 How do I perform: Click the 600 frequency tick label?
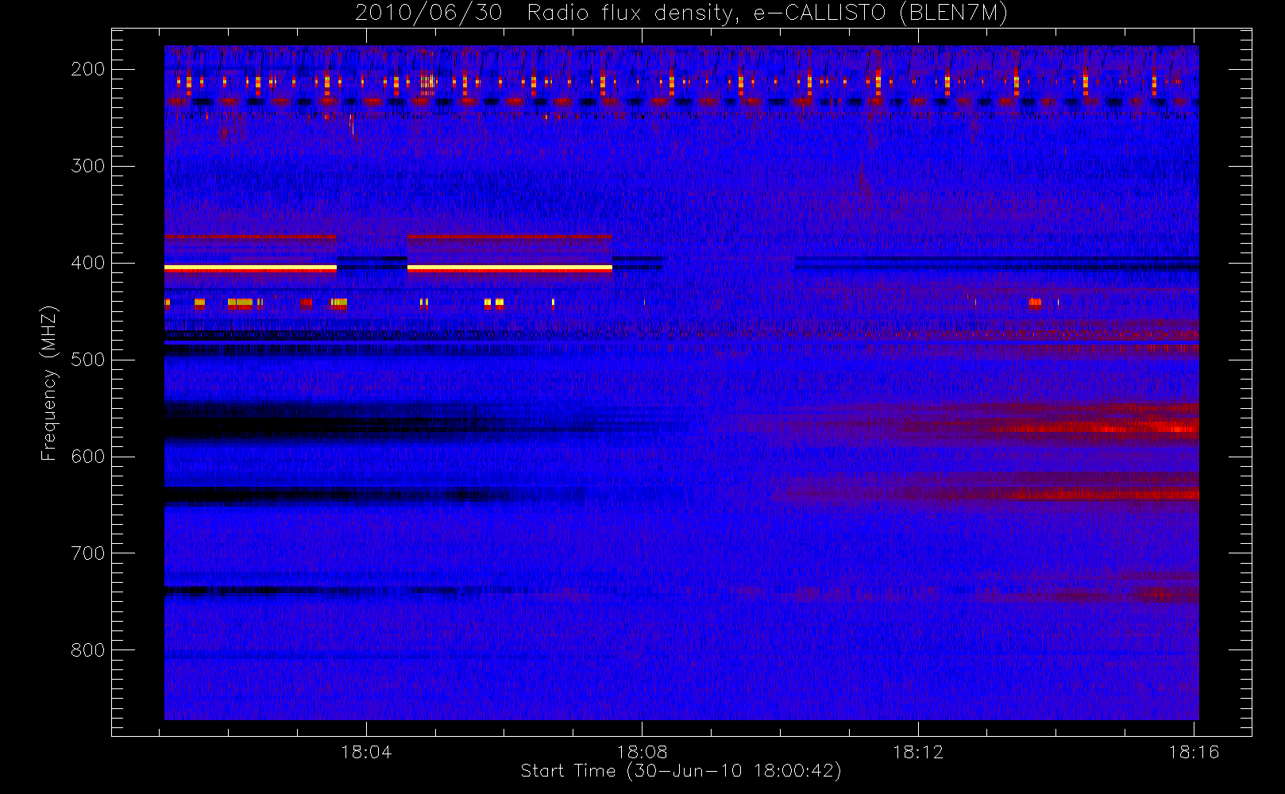coord(88,457)
